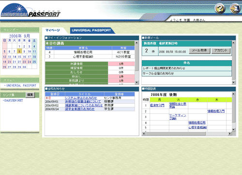Click the アカウント button
The height and width of the screenshot is (175, 242).
pos(221,51)
